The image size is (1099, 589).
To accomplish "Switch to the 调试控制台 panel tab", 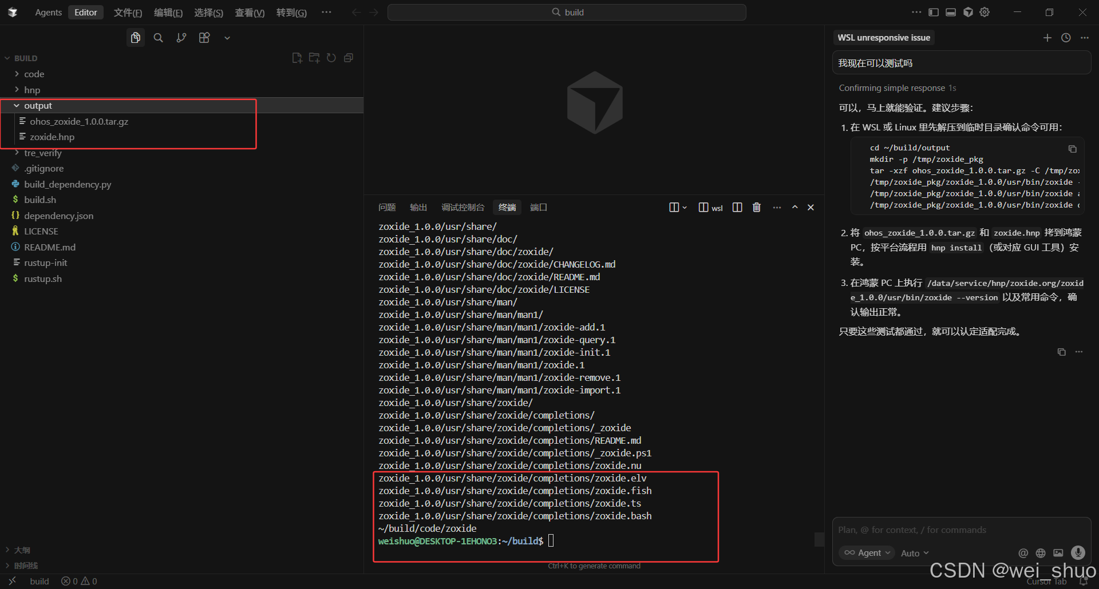I will [x=462, y=208].
